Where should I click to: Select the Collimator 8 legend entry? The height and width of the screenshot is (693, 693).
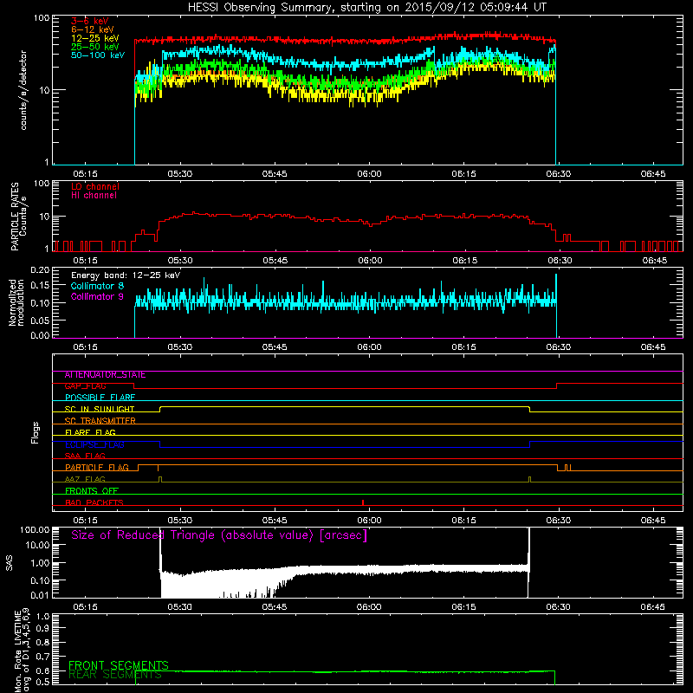(97, 286)
